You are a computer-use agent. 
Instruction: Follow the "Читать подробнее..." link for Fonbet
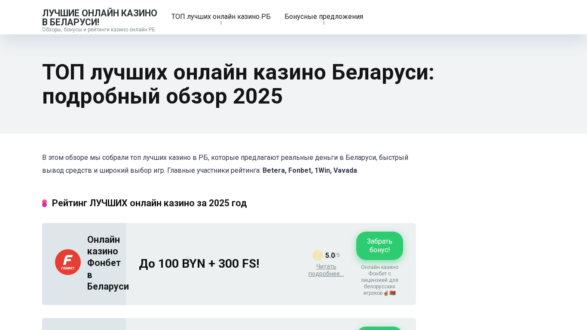326,270
